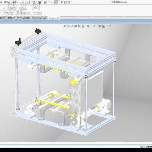Click the Open document icon
This screenshot has width=152, height=152.
(34, 2)
